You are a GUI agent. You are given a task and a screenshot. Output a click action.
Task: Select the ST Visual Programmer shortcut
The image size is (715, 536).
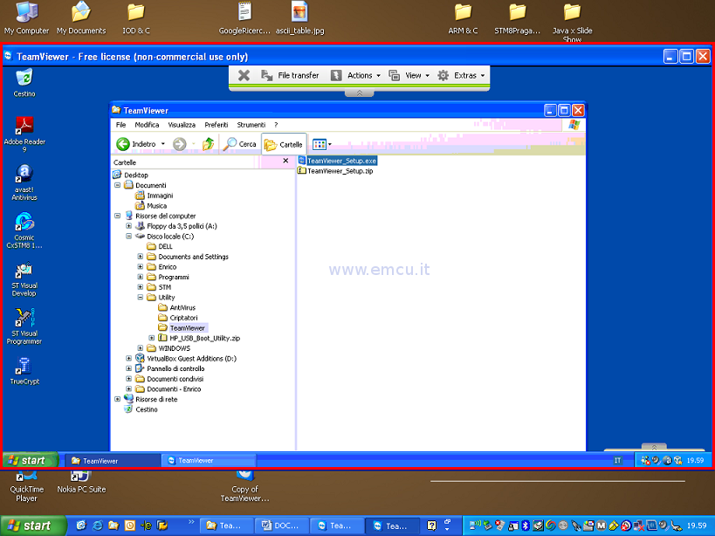click(x=24, y=326)
